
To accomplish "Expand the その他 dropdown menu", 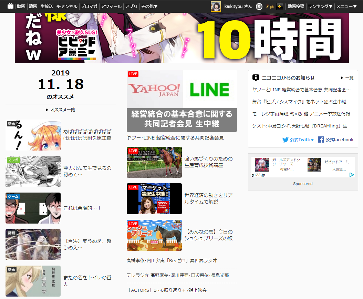I will coord(149,7).
